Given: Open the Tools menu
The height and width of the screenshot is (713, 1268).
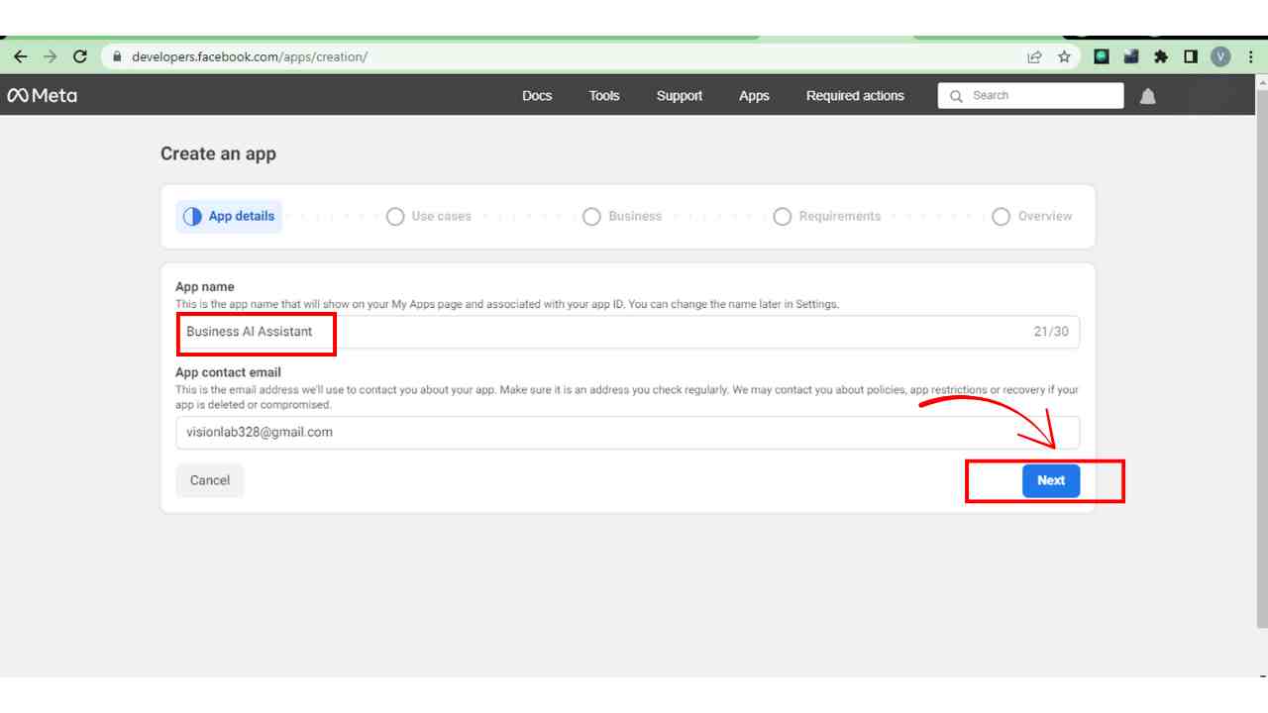Looking at the screenshot, I should click(603, 96).
